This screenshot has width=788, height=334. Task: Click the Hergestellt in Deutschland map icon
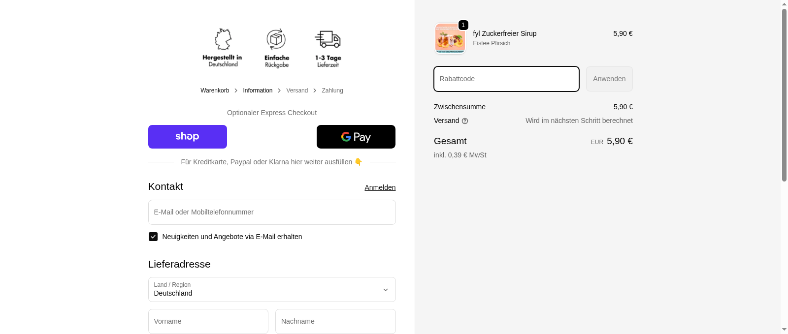(223, 39)
